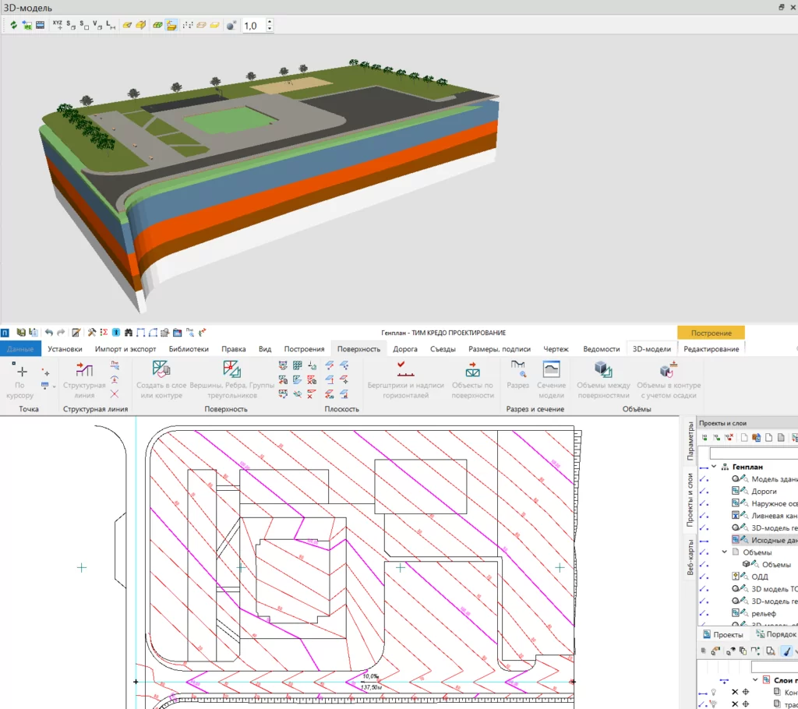The height and width of the screenshot is (709, 798).
Task: Click the red sigma sum icon
Action: [x=104, y=333]
